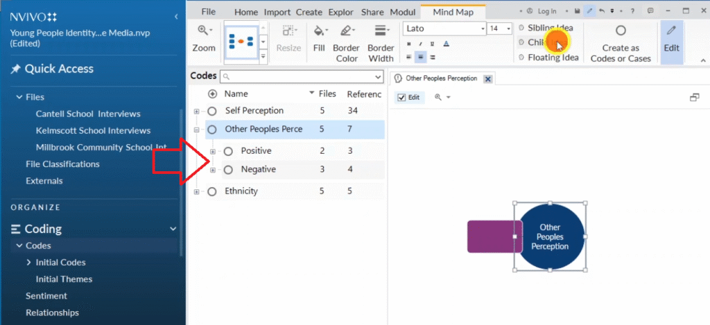Switch to the Share ribbon tab

[x=372, y=12]
